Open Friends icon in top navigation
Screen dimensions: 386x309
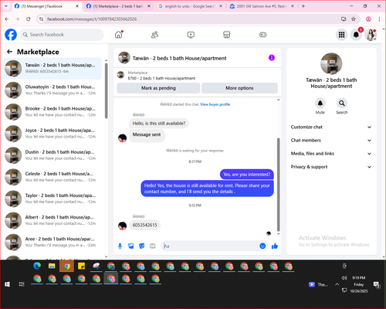(154, 35)
